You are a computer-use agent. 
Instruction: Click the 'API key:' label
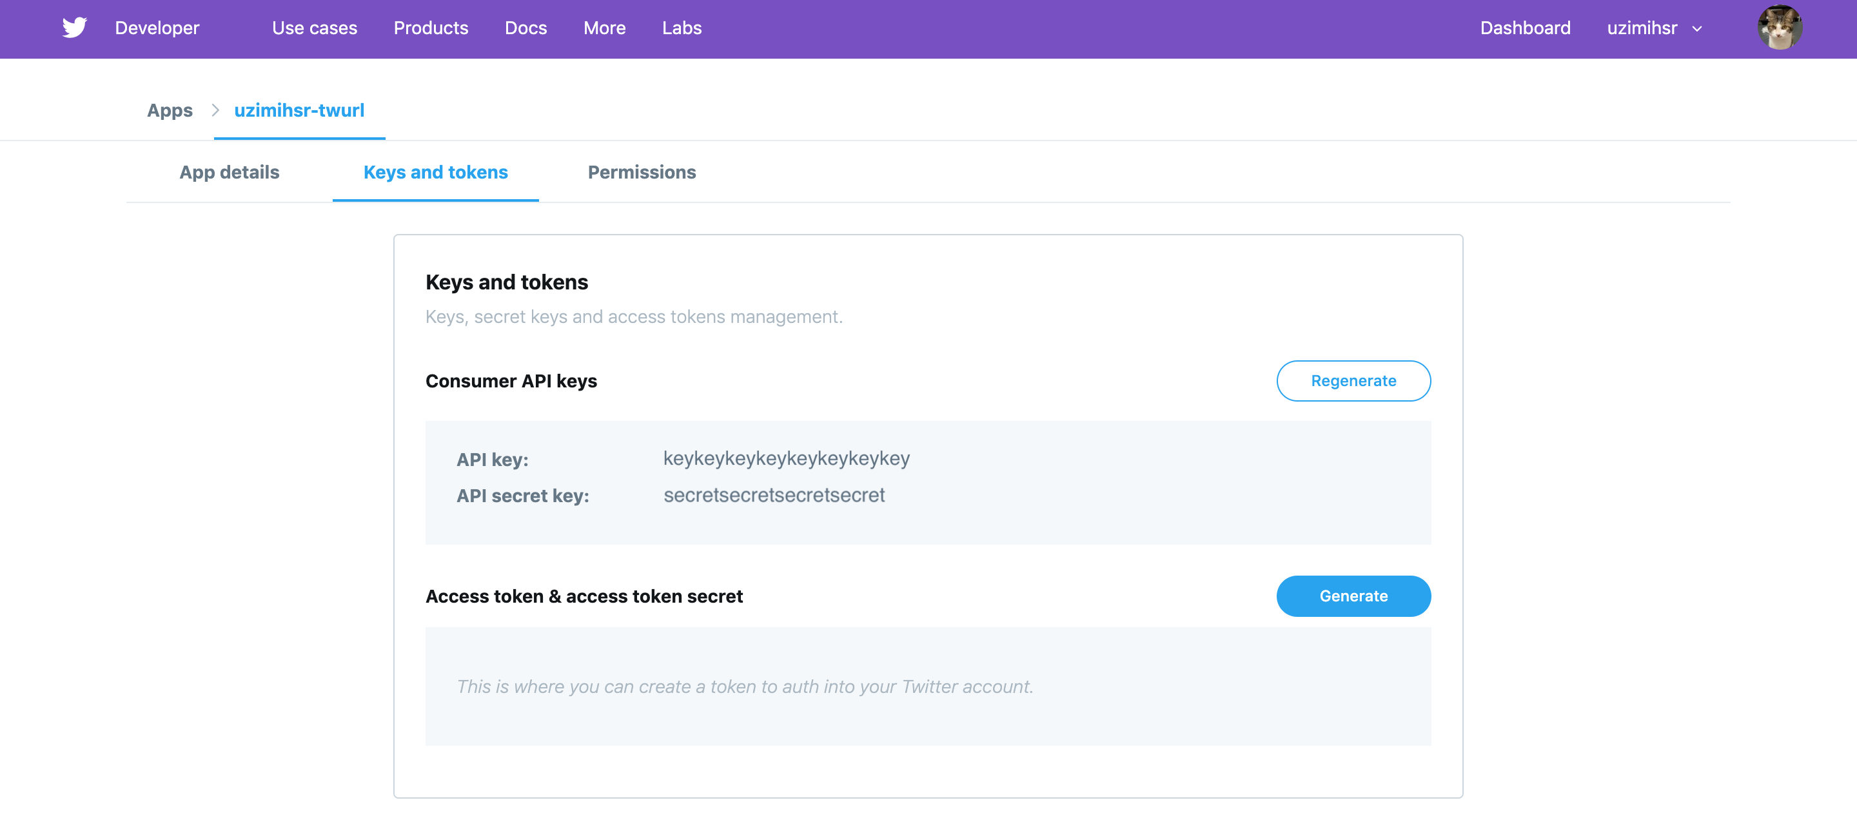click(x=493, y=460)
